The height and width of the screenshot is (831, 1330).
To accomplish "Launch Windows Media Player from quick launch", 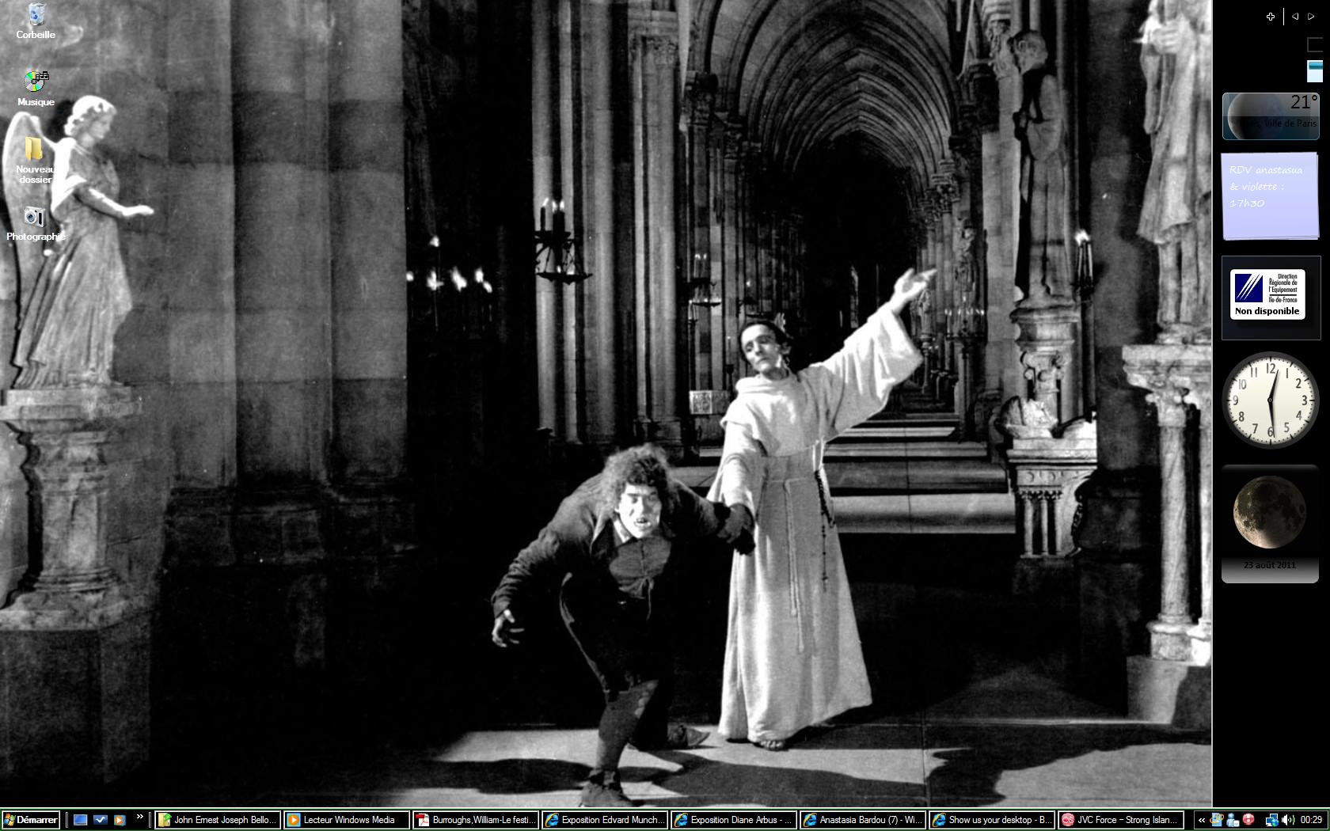I will point(120,820).
